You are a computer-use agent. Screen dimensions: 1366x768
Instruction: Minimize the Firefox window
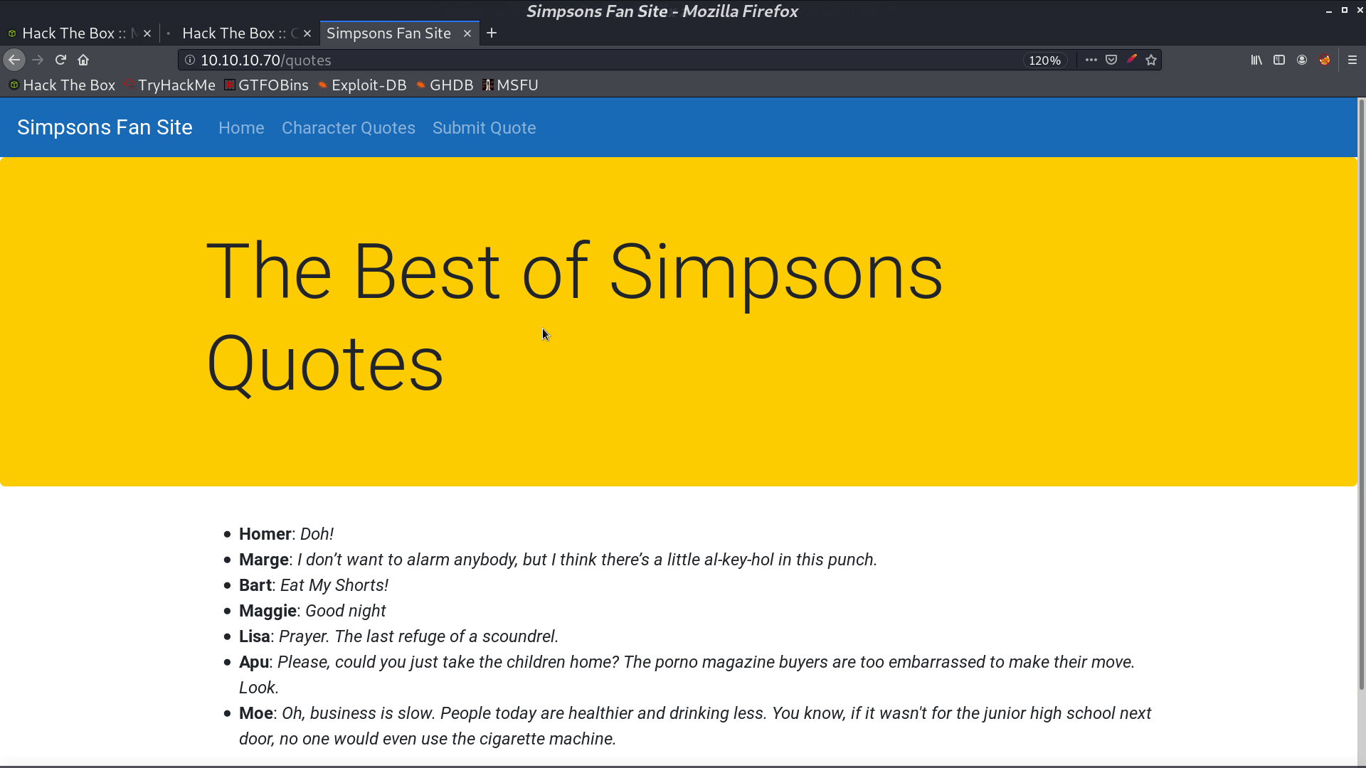click(1328, 11)
